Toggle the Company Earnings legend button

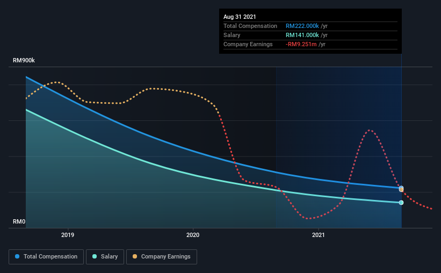pos(162,257)
